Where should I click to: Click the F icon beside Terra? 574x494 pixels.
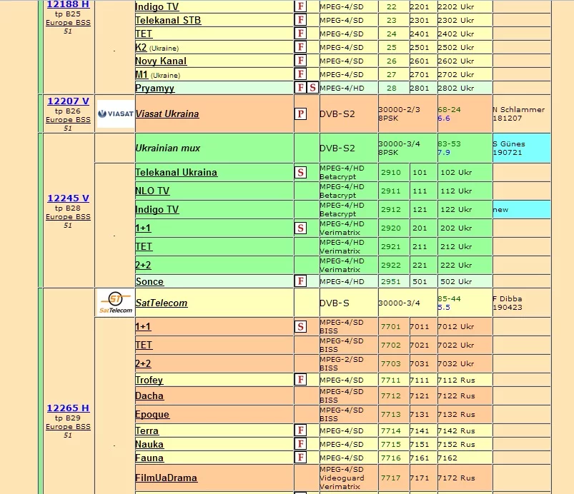click(x=300, y=430)
